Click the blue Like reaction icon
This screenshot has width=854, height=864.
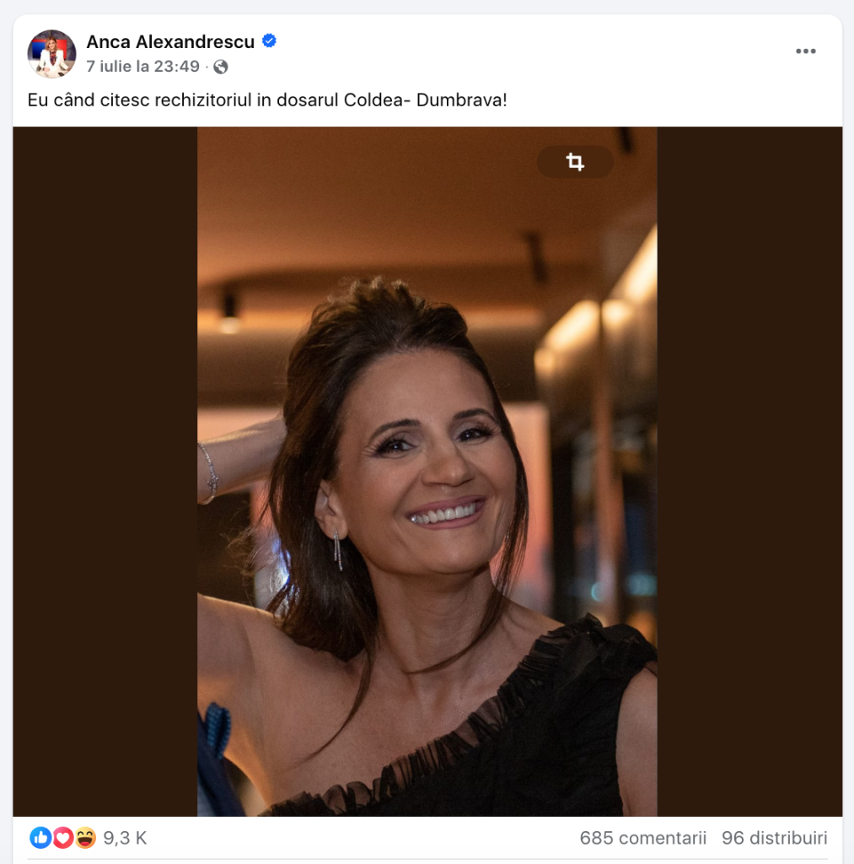pyautogui.click(x=40, y=838)
